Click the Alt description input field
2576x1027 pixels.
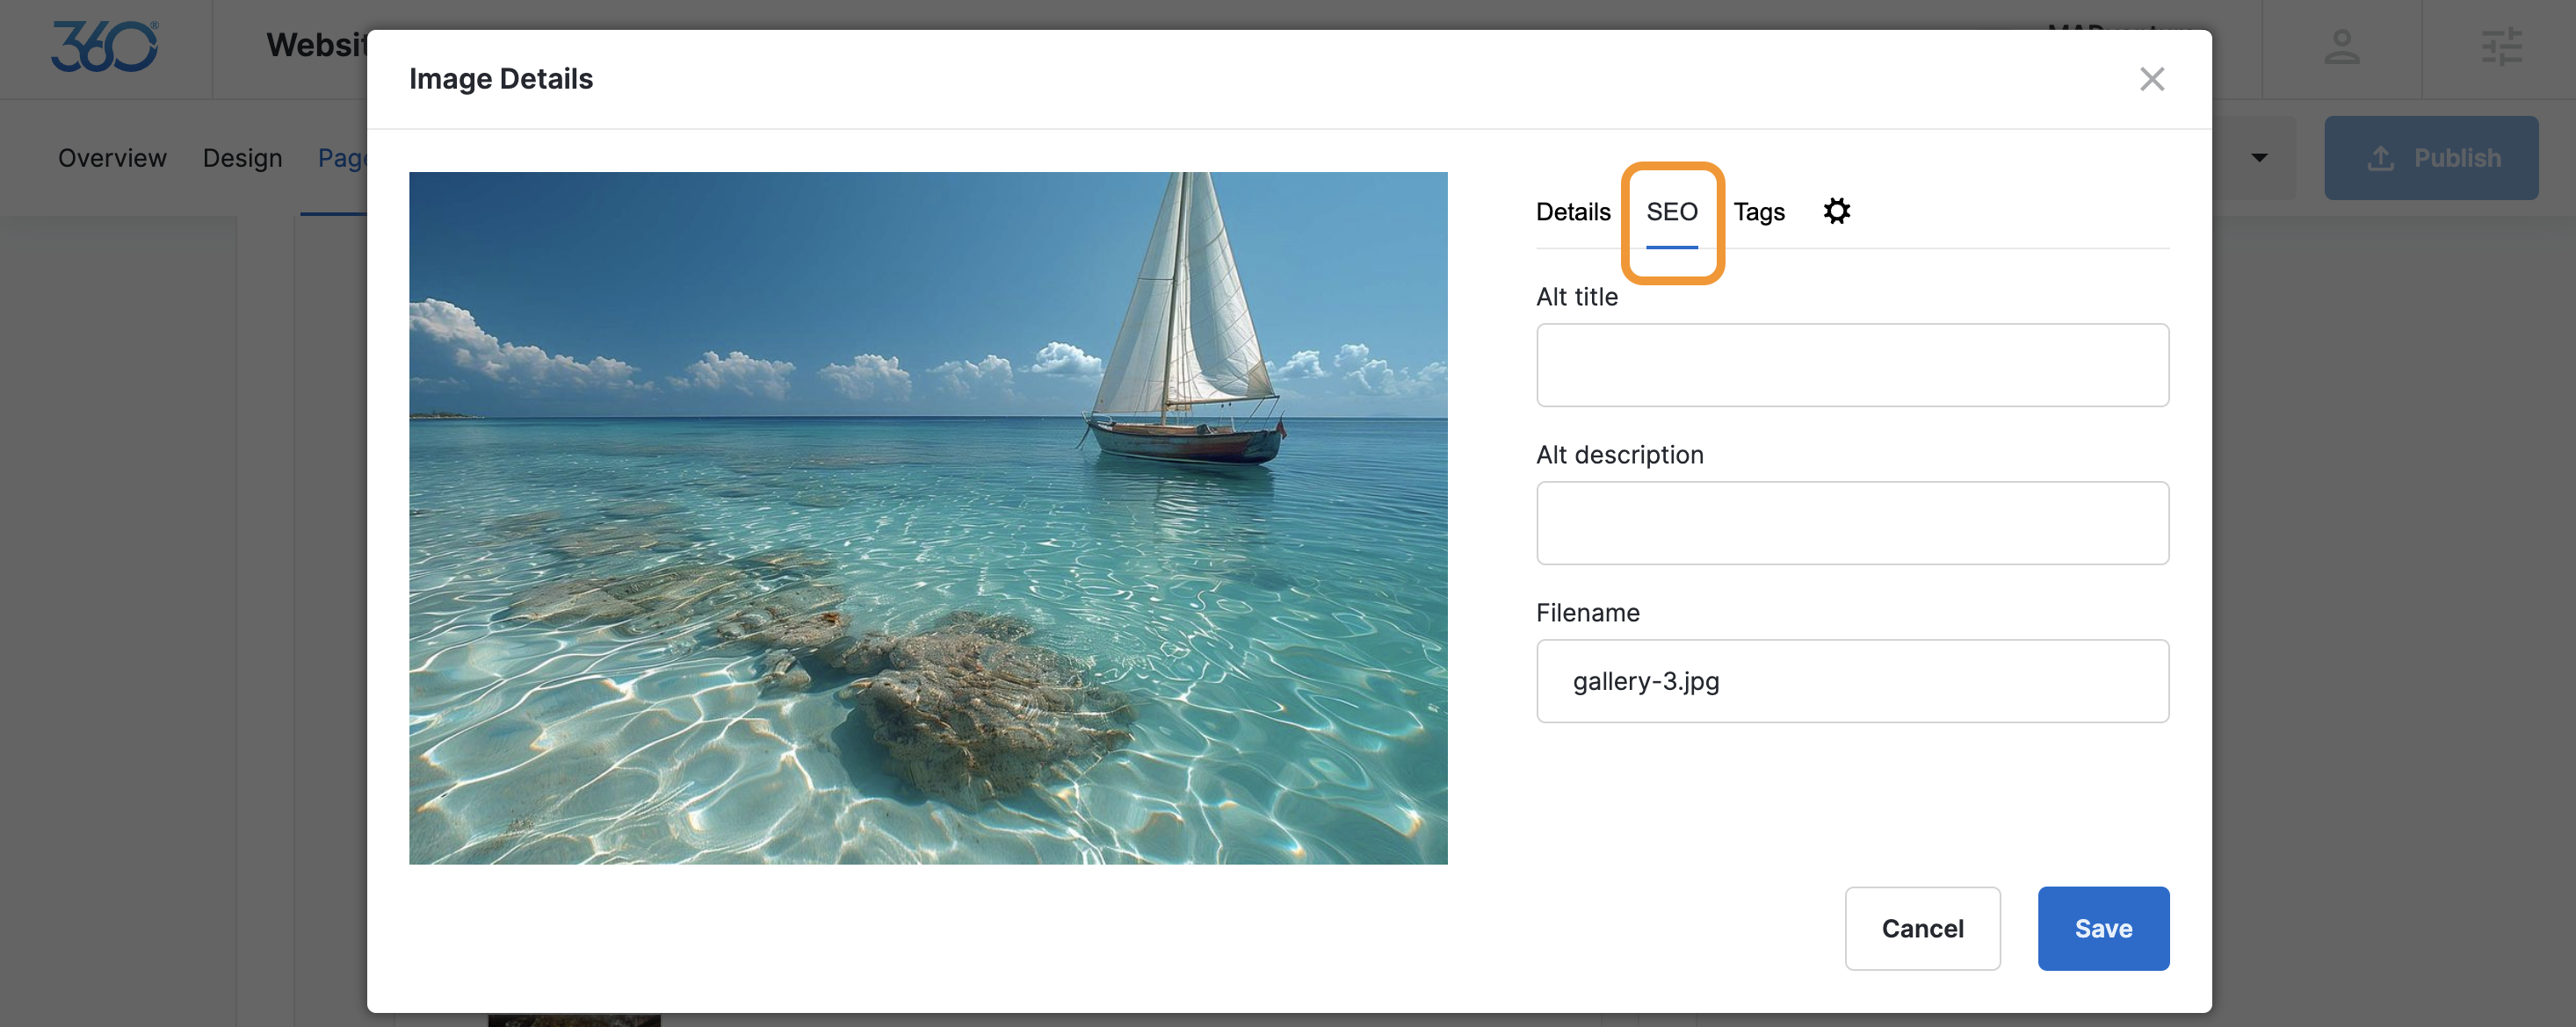point(1851,522)
